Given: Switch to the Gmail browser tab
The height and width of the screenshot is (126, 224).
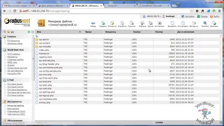Looking at the screenshot, I should [19, 6].
